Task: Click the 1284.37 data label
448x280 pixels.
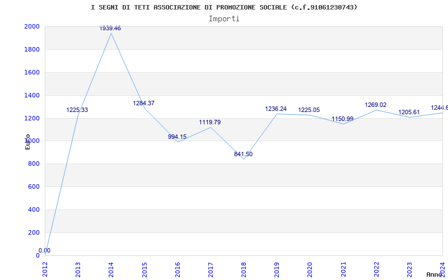Action: pos(143,103)
